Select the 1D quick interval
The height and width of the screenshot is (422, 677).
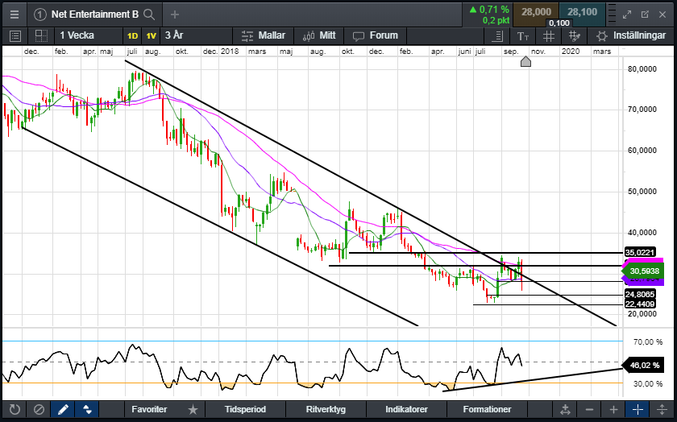click(x=132, y=35)
